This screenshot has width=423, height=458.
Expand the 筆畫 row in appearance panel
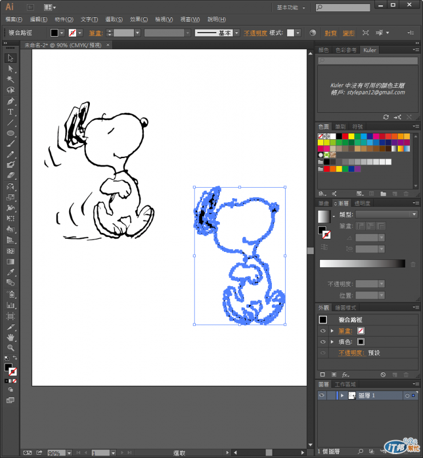(x=332, y=331)
